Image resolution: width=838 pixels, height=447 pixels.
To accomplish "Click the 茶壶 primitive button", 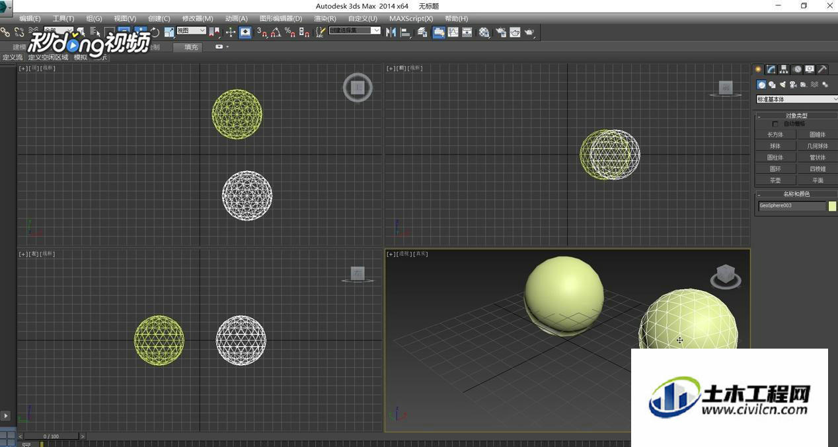I will (775, 180).
